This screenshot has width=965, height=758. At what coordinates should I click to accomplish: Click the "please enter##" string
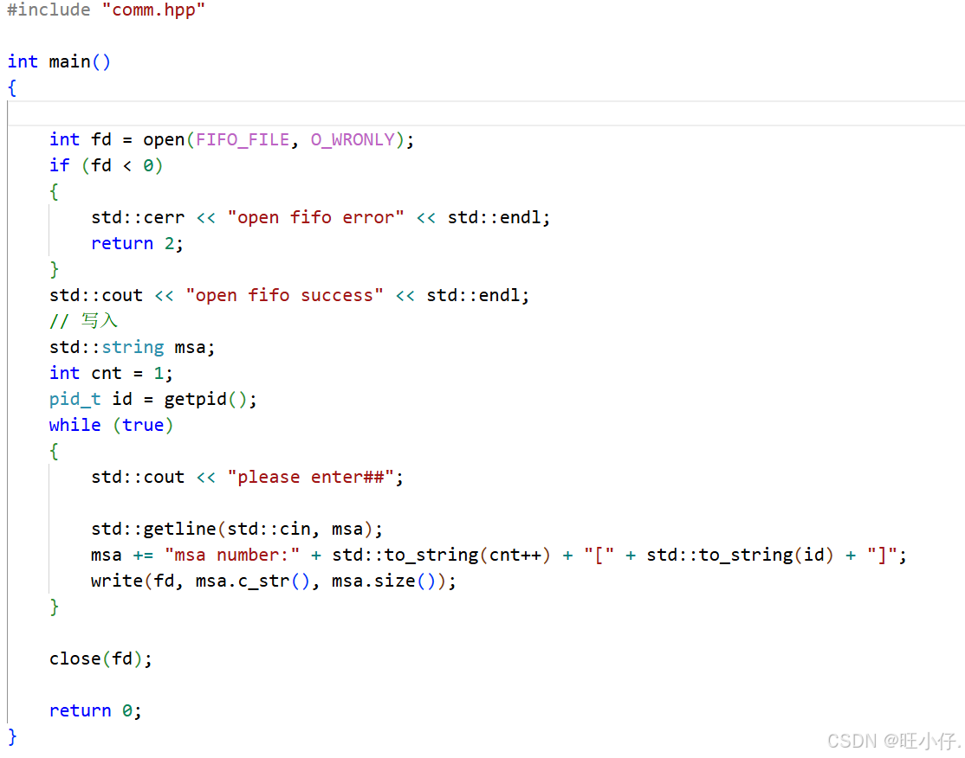[x=311, y=477]
